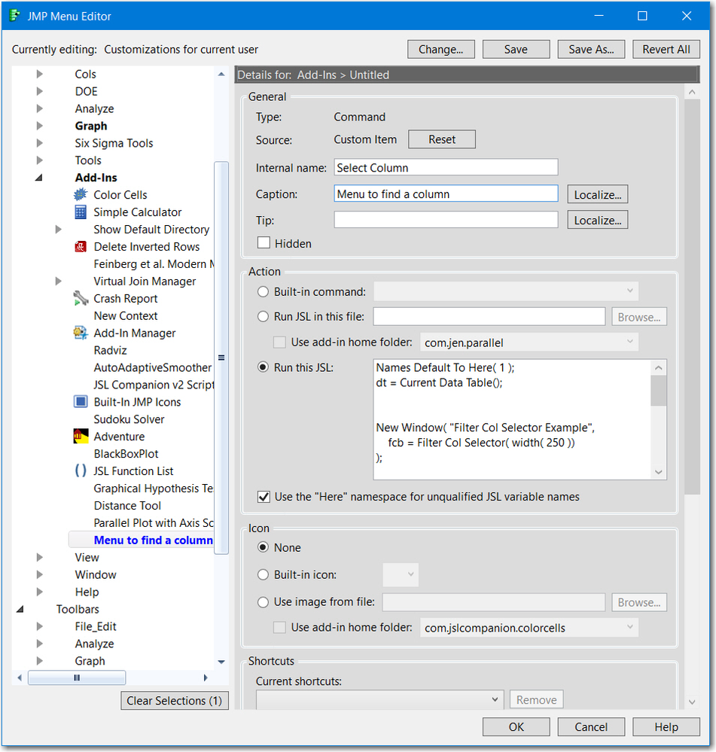The image size is (716, 752).
Task: Select the None icon radio button
Action: pos(263,547)
